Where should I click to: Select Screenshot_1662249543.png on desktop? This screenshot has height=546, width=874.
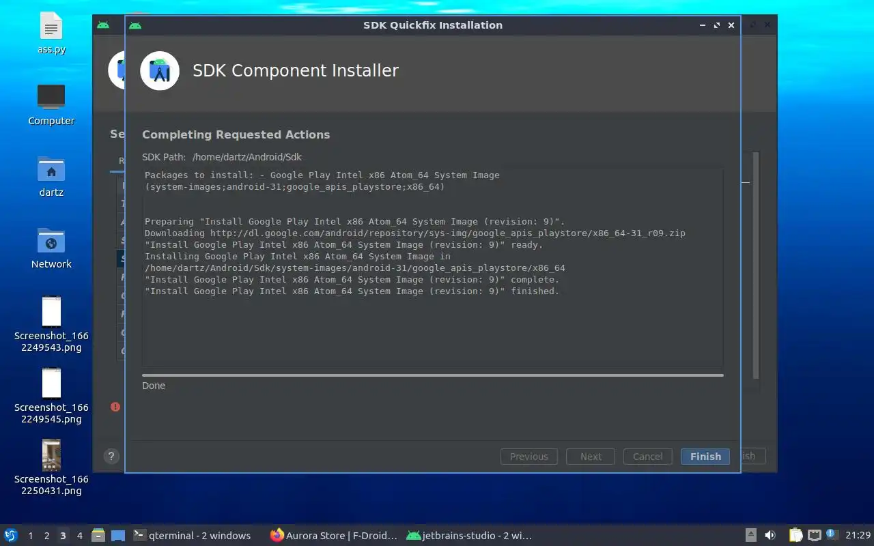click(51, 324)
